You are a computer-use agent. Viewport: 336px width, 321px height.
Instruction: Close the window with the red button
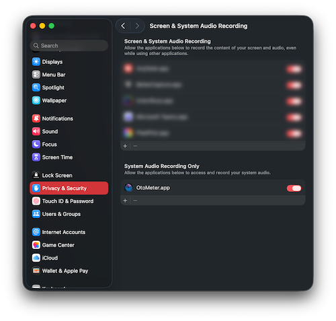[x=33, y=26]
